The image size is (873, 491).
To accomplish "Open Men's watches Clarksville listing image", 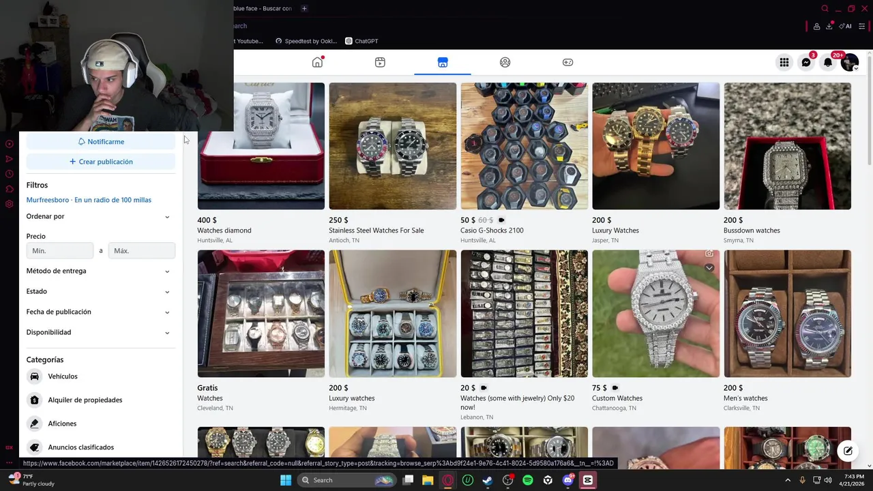I will pos(787,314).
